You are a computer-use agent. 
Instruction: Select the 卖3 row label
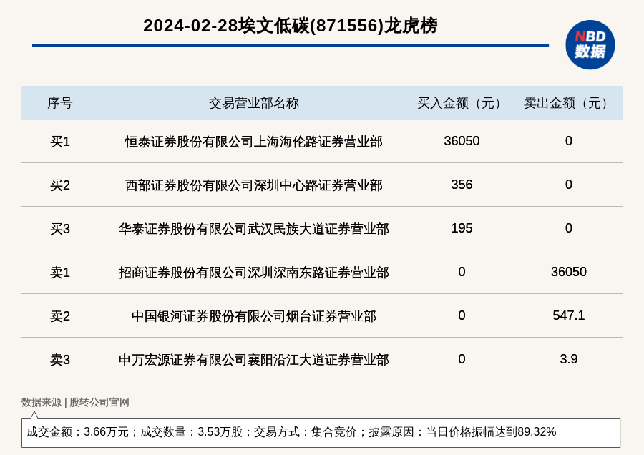[x=60, y=360]
